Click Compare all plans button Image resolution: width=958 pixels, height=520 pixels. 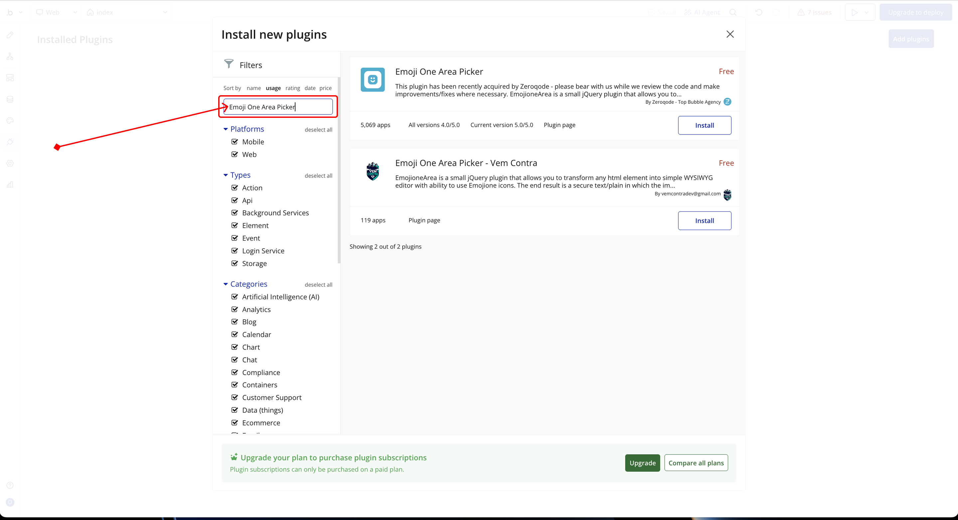[696, 463]
